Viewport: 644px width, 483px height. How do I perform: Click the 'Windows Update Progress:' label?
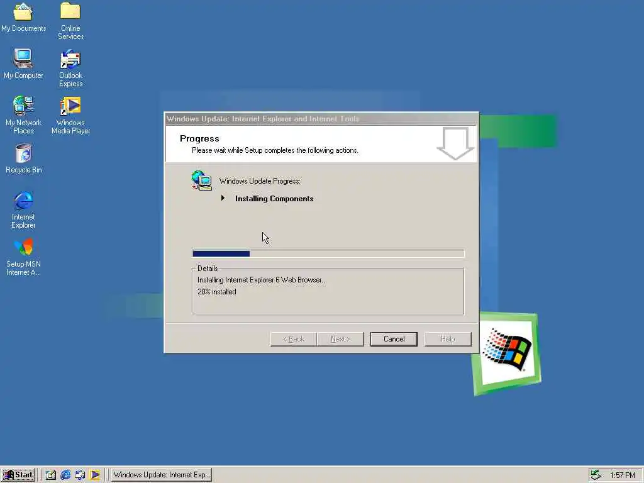tap(260, 181)
